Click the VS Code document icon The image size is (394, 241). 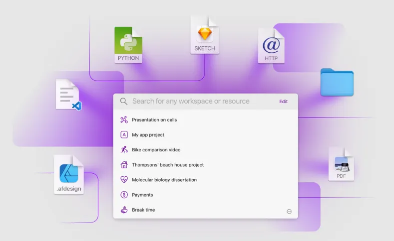68,95
